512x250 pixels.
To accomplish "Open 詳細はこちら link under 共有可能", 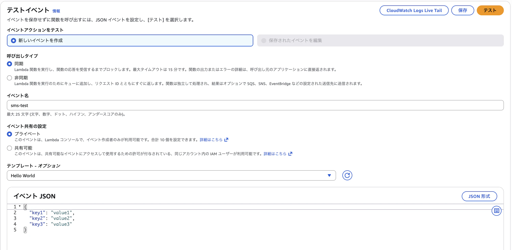I will [x=275, y=154].
